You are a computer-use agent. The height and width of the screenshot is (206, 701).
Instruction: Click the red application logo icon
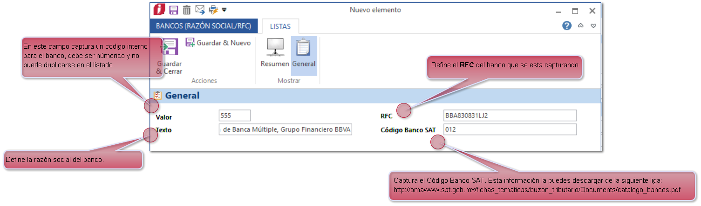tap(159, 10)
